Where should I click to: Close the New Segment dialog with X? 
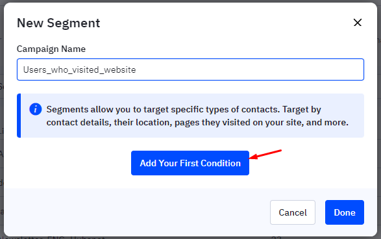(358, 23)
